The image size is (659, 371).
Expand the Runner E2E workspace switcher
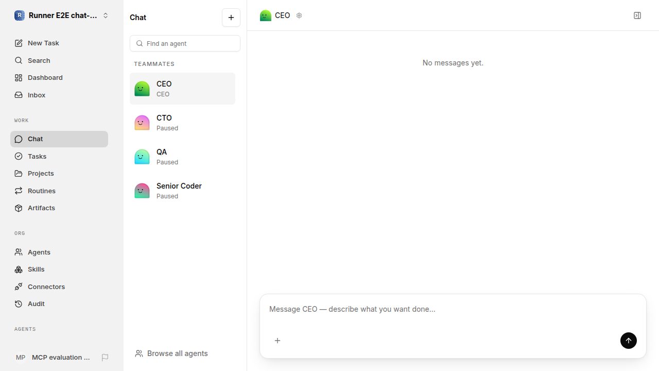[62, 15]
